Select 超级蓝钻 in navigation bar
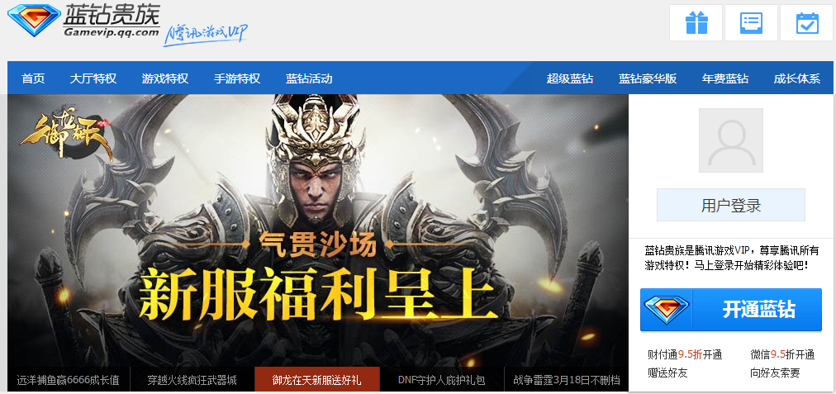 (x=570, y=79)
